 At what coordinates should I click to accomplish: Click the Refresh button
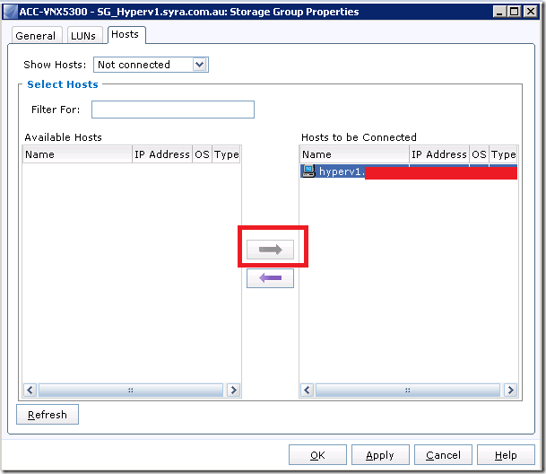(48, 415)
